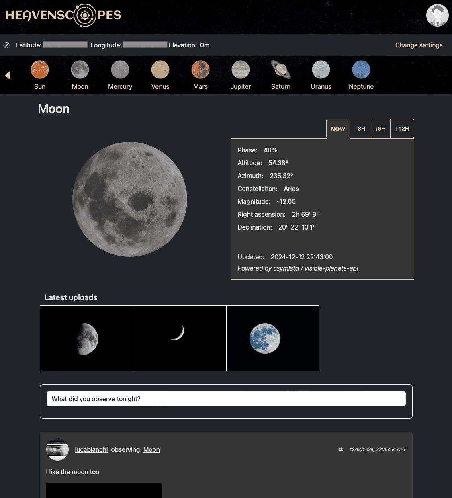Open your profile via the avatar icon
The image size is (452, 498).
[x=437, y=15]
